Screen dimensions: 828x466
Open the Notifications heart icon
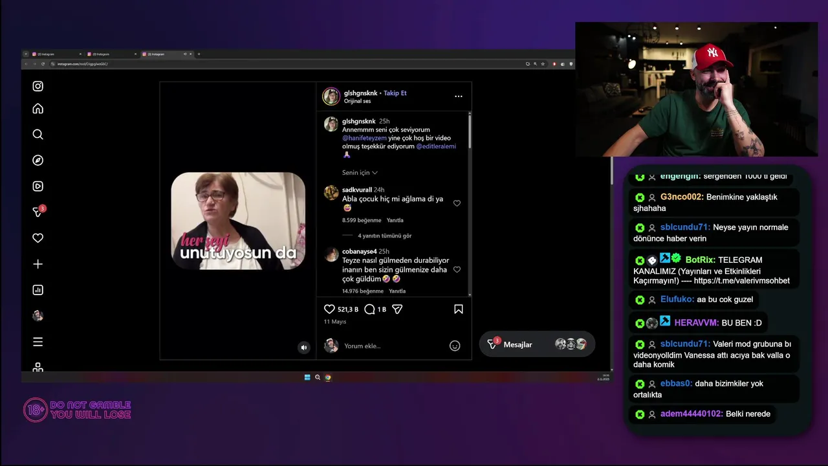[x=38, y=238]
